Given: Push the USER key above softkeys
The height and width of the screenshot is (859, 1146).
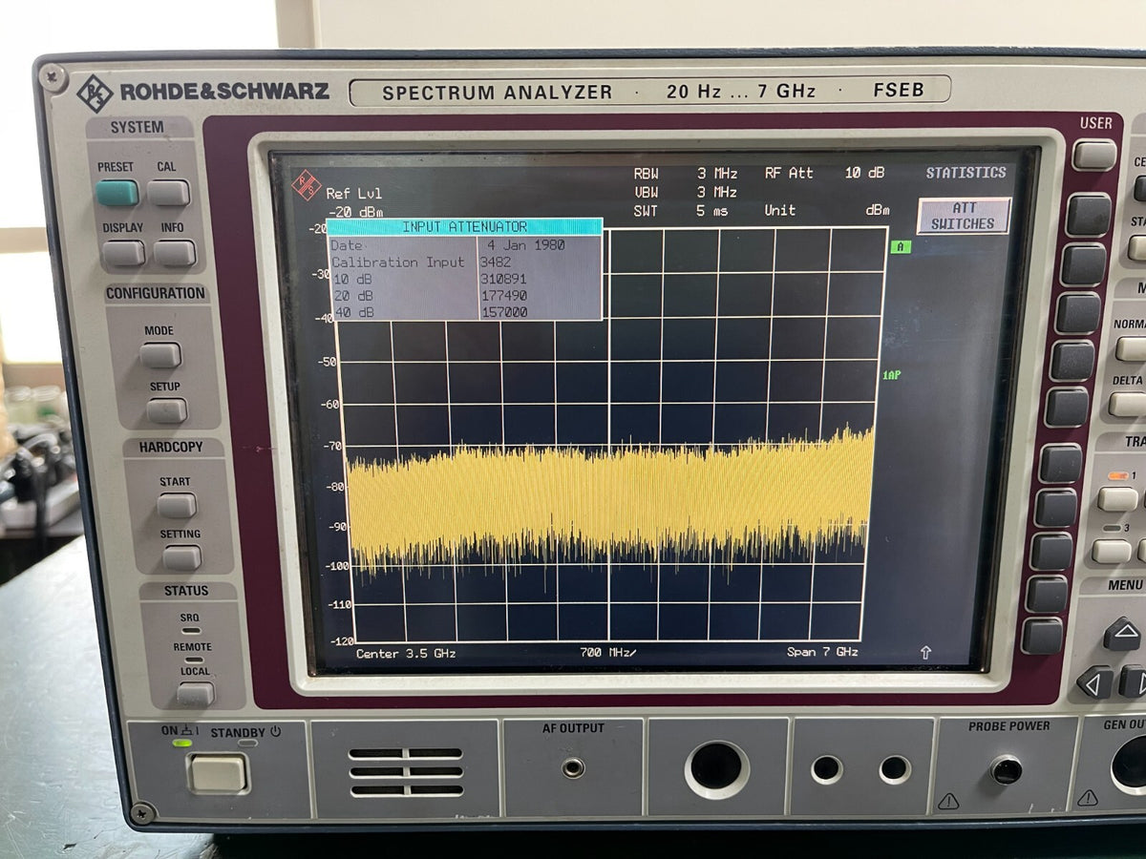Looking at the screenshot, I should (1094, 156).
